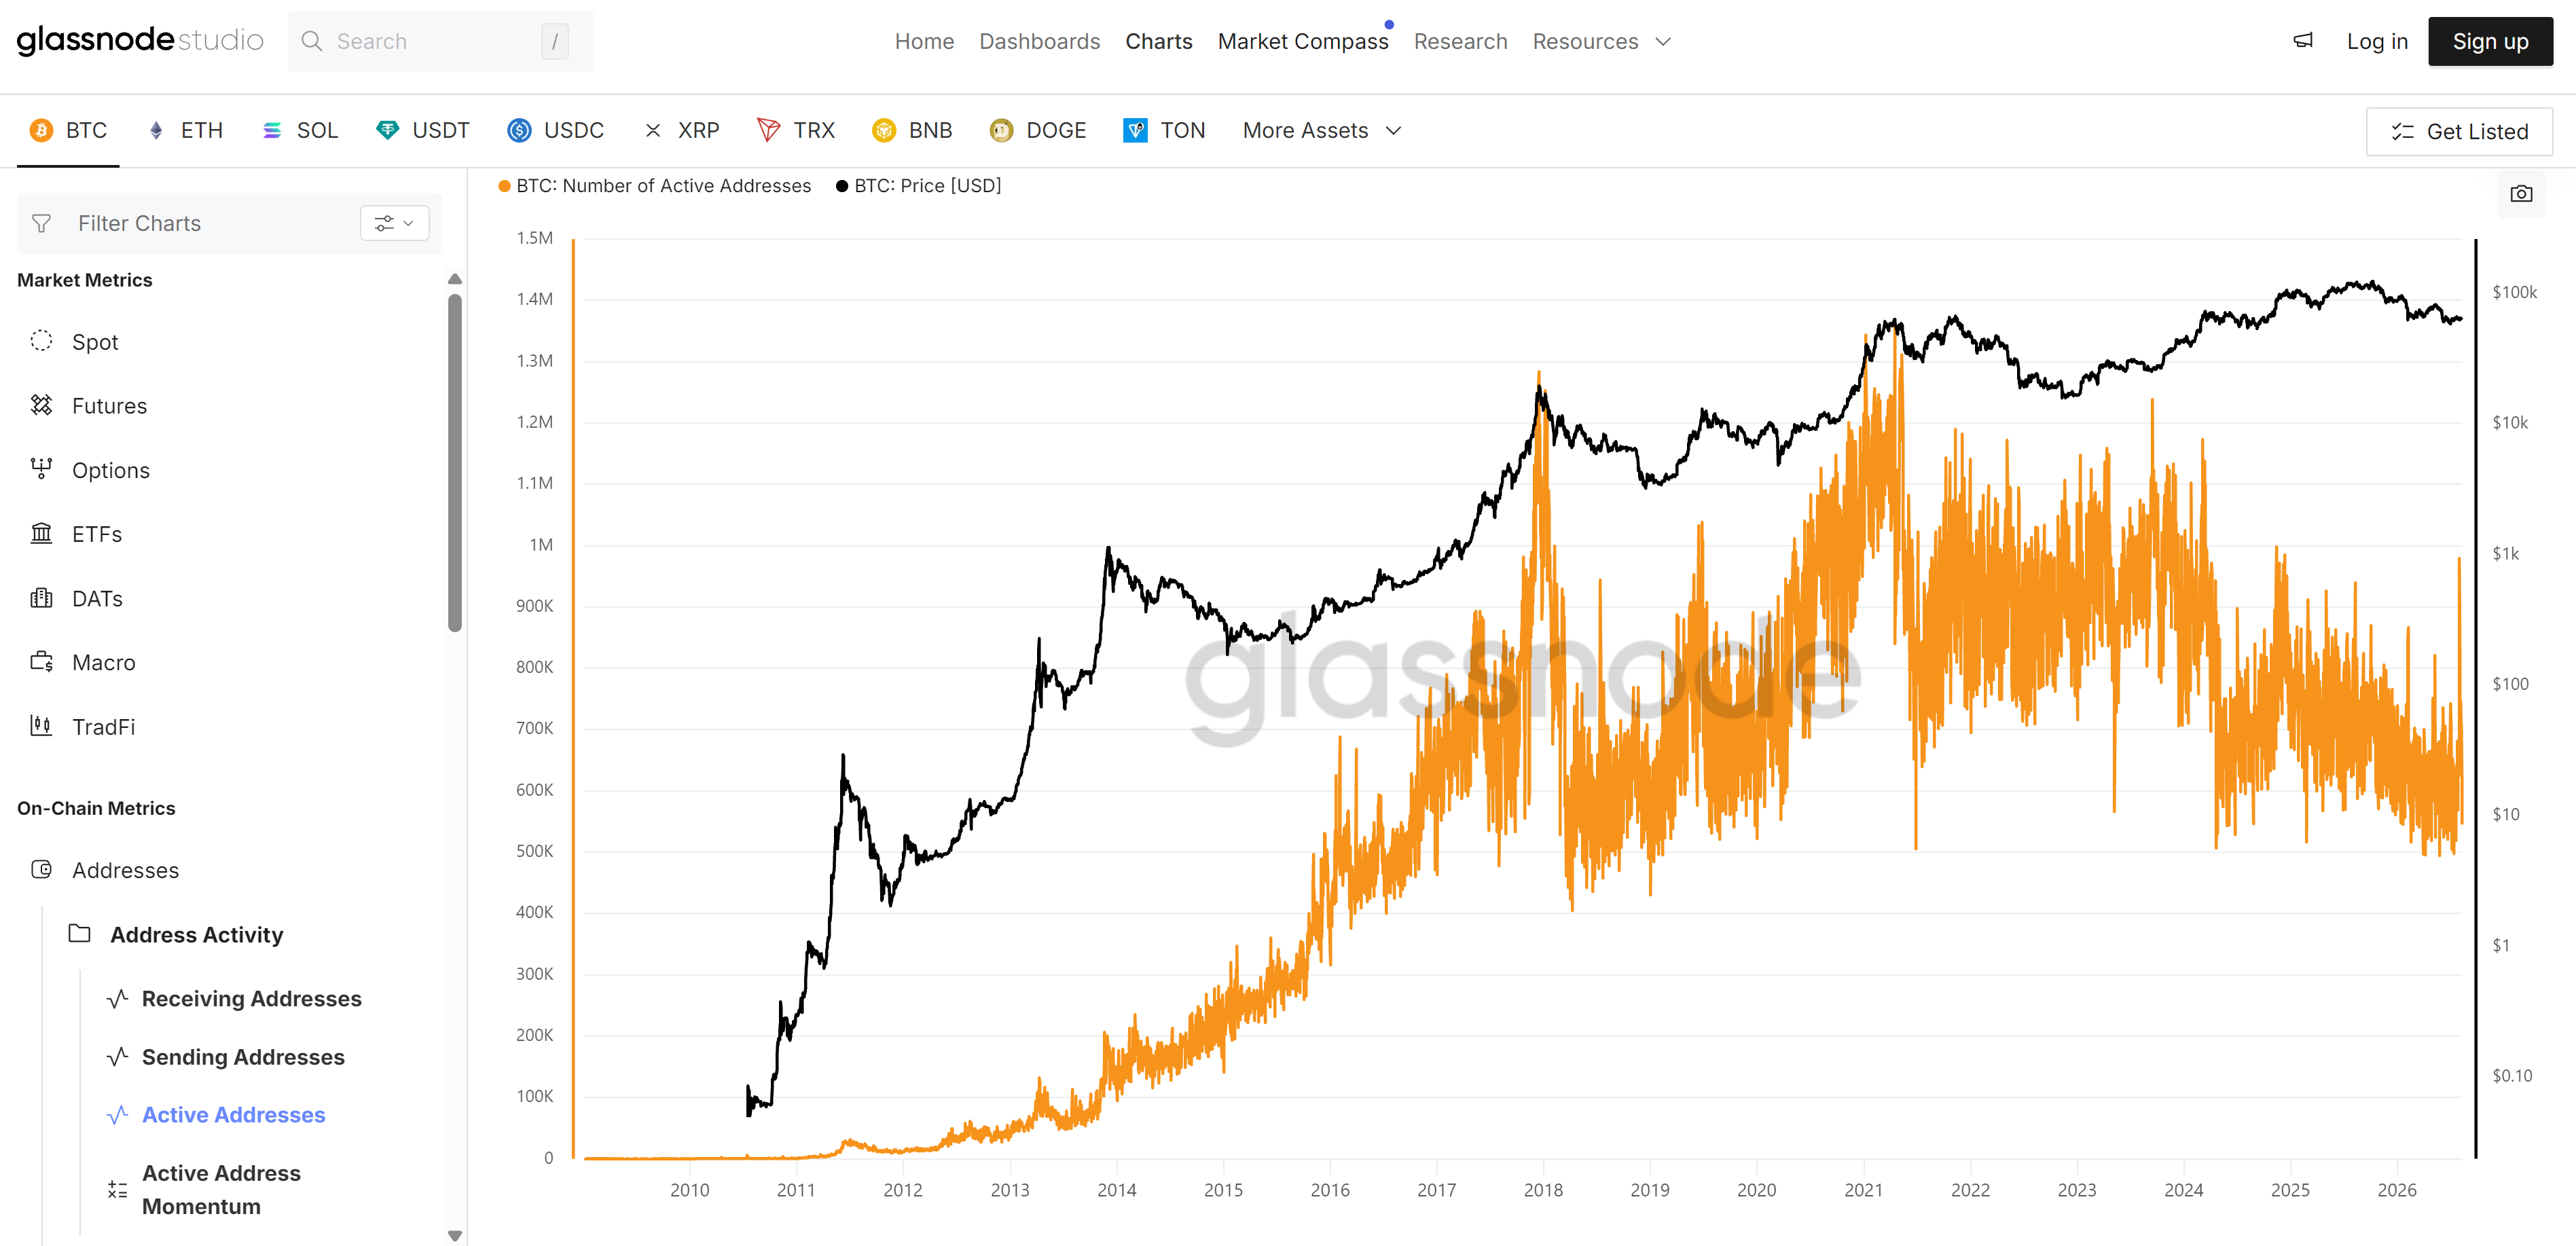Select the DOGE asset icon
Image resolution: width=2576 pixels, height=1246 pixels.
1001,131
